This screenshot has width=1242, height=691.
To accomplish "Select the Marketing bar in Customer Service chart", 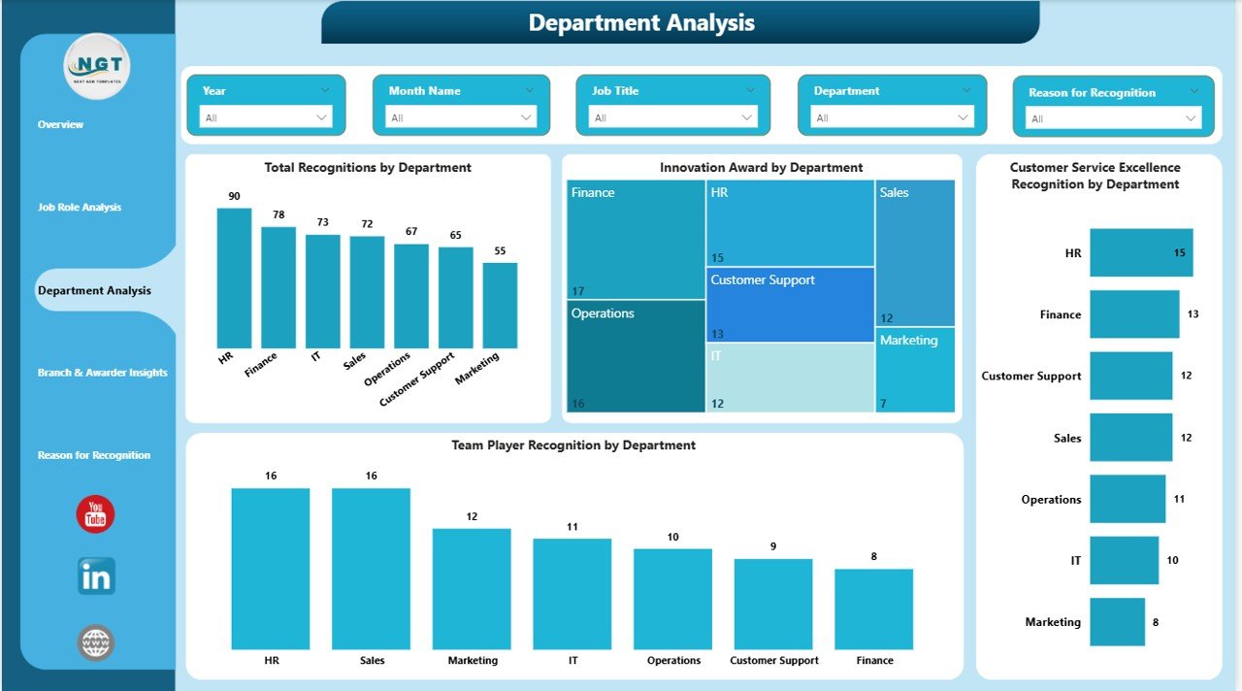I will pyautogui.click(x=1116, y=621).
